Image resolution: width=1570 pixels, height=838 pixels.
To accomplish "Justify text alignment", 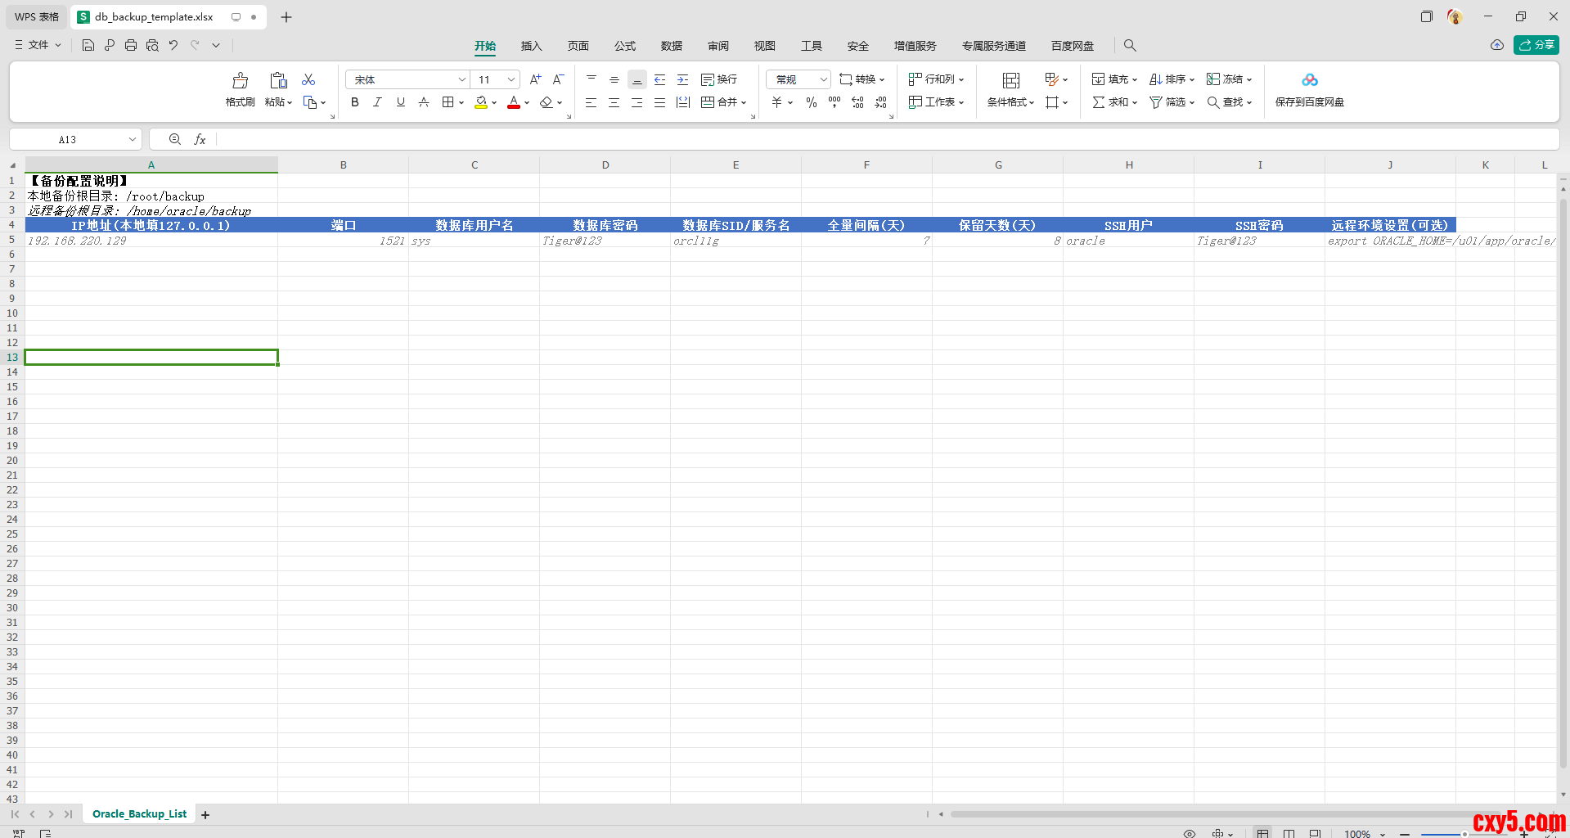I will pyautogui.click(x=660, y=102).
